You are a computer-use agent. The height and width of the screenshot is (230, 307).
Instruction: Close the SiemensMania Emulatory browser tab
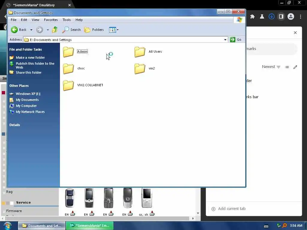[x=70, y=5]
